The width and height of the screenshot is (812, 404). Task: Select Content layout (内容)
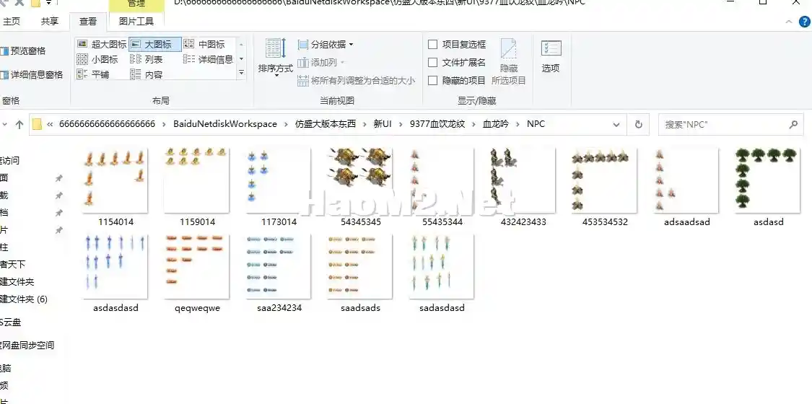147,74
